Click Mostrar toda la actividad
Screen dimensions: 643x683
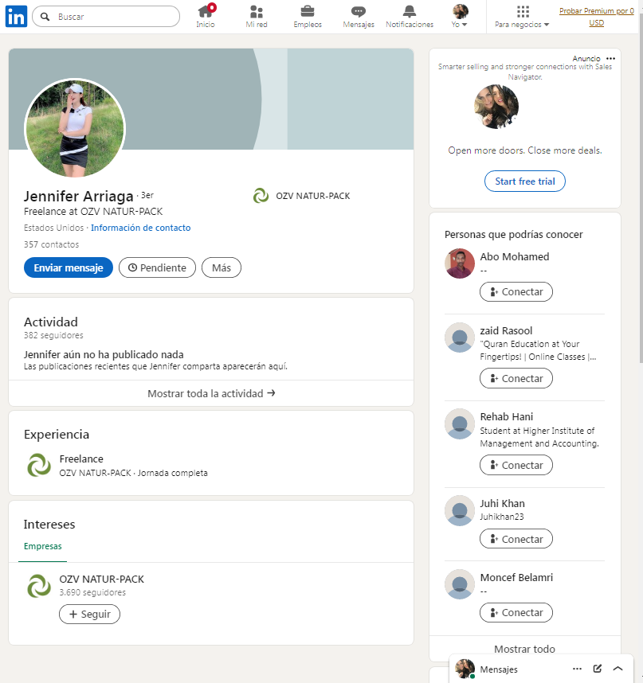click(x=211, y=393)
